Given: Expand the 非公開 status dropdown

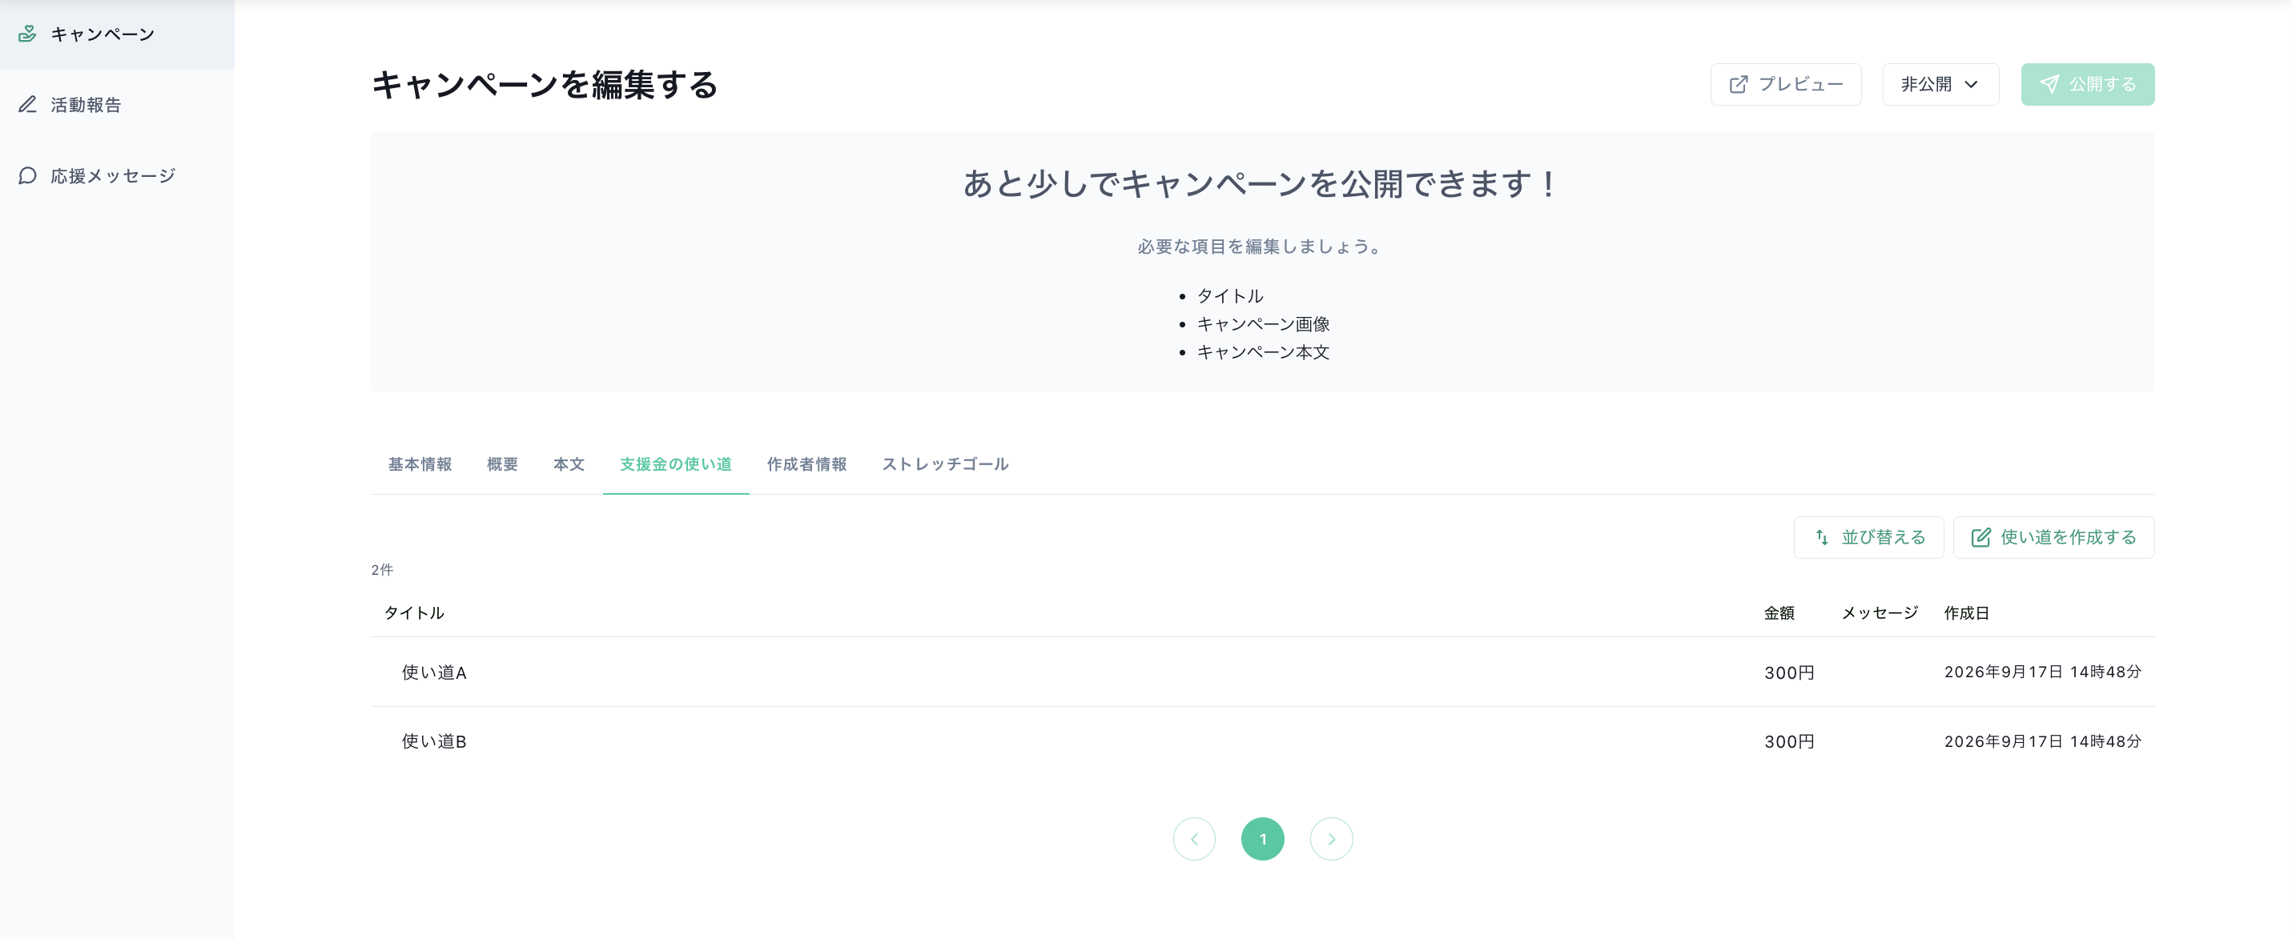Looking at the screenshot, I should (1940, 85).
